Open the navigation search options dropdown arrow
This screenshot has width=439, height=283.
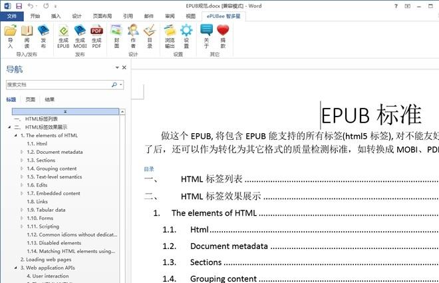pos(121,85)
